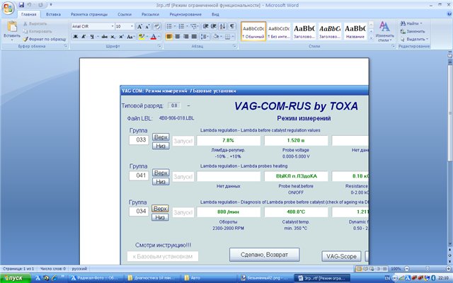Select the Заголовок bold heading style thumbnail
This screenshot has height=283, width=453.
304,30
